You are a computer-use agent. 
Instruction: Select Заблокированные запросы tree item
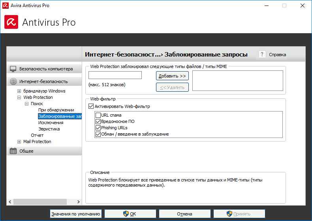click(x=60, y=116)
